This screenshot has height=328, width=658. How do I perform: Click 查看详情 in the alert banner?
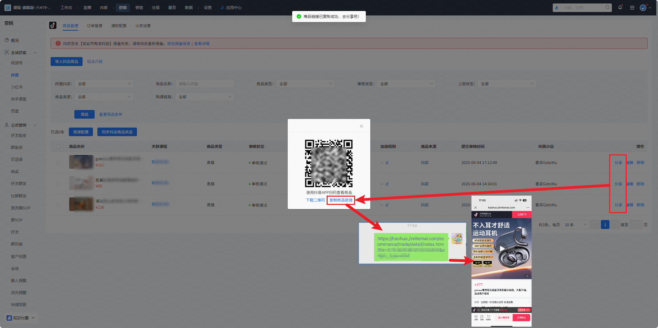pyautogui.click(x=202, y=44)
